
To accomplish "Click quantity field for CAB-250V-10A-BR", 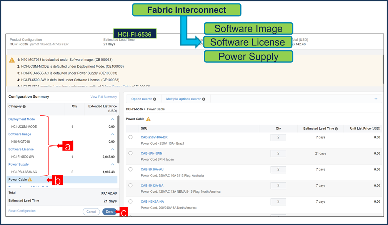I will pyautogui.click(x=278, y=137).
